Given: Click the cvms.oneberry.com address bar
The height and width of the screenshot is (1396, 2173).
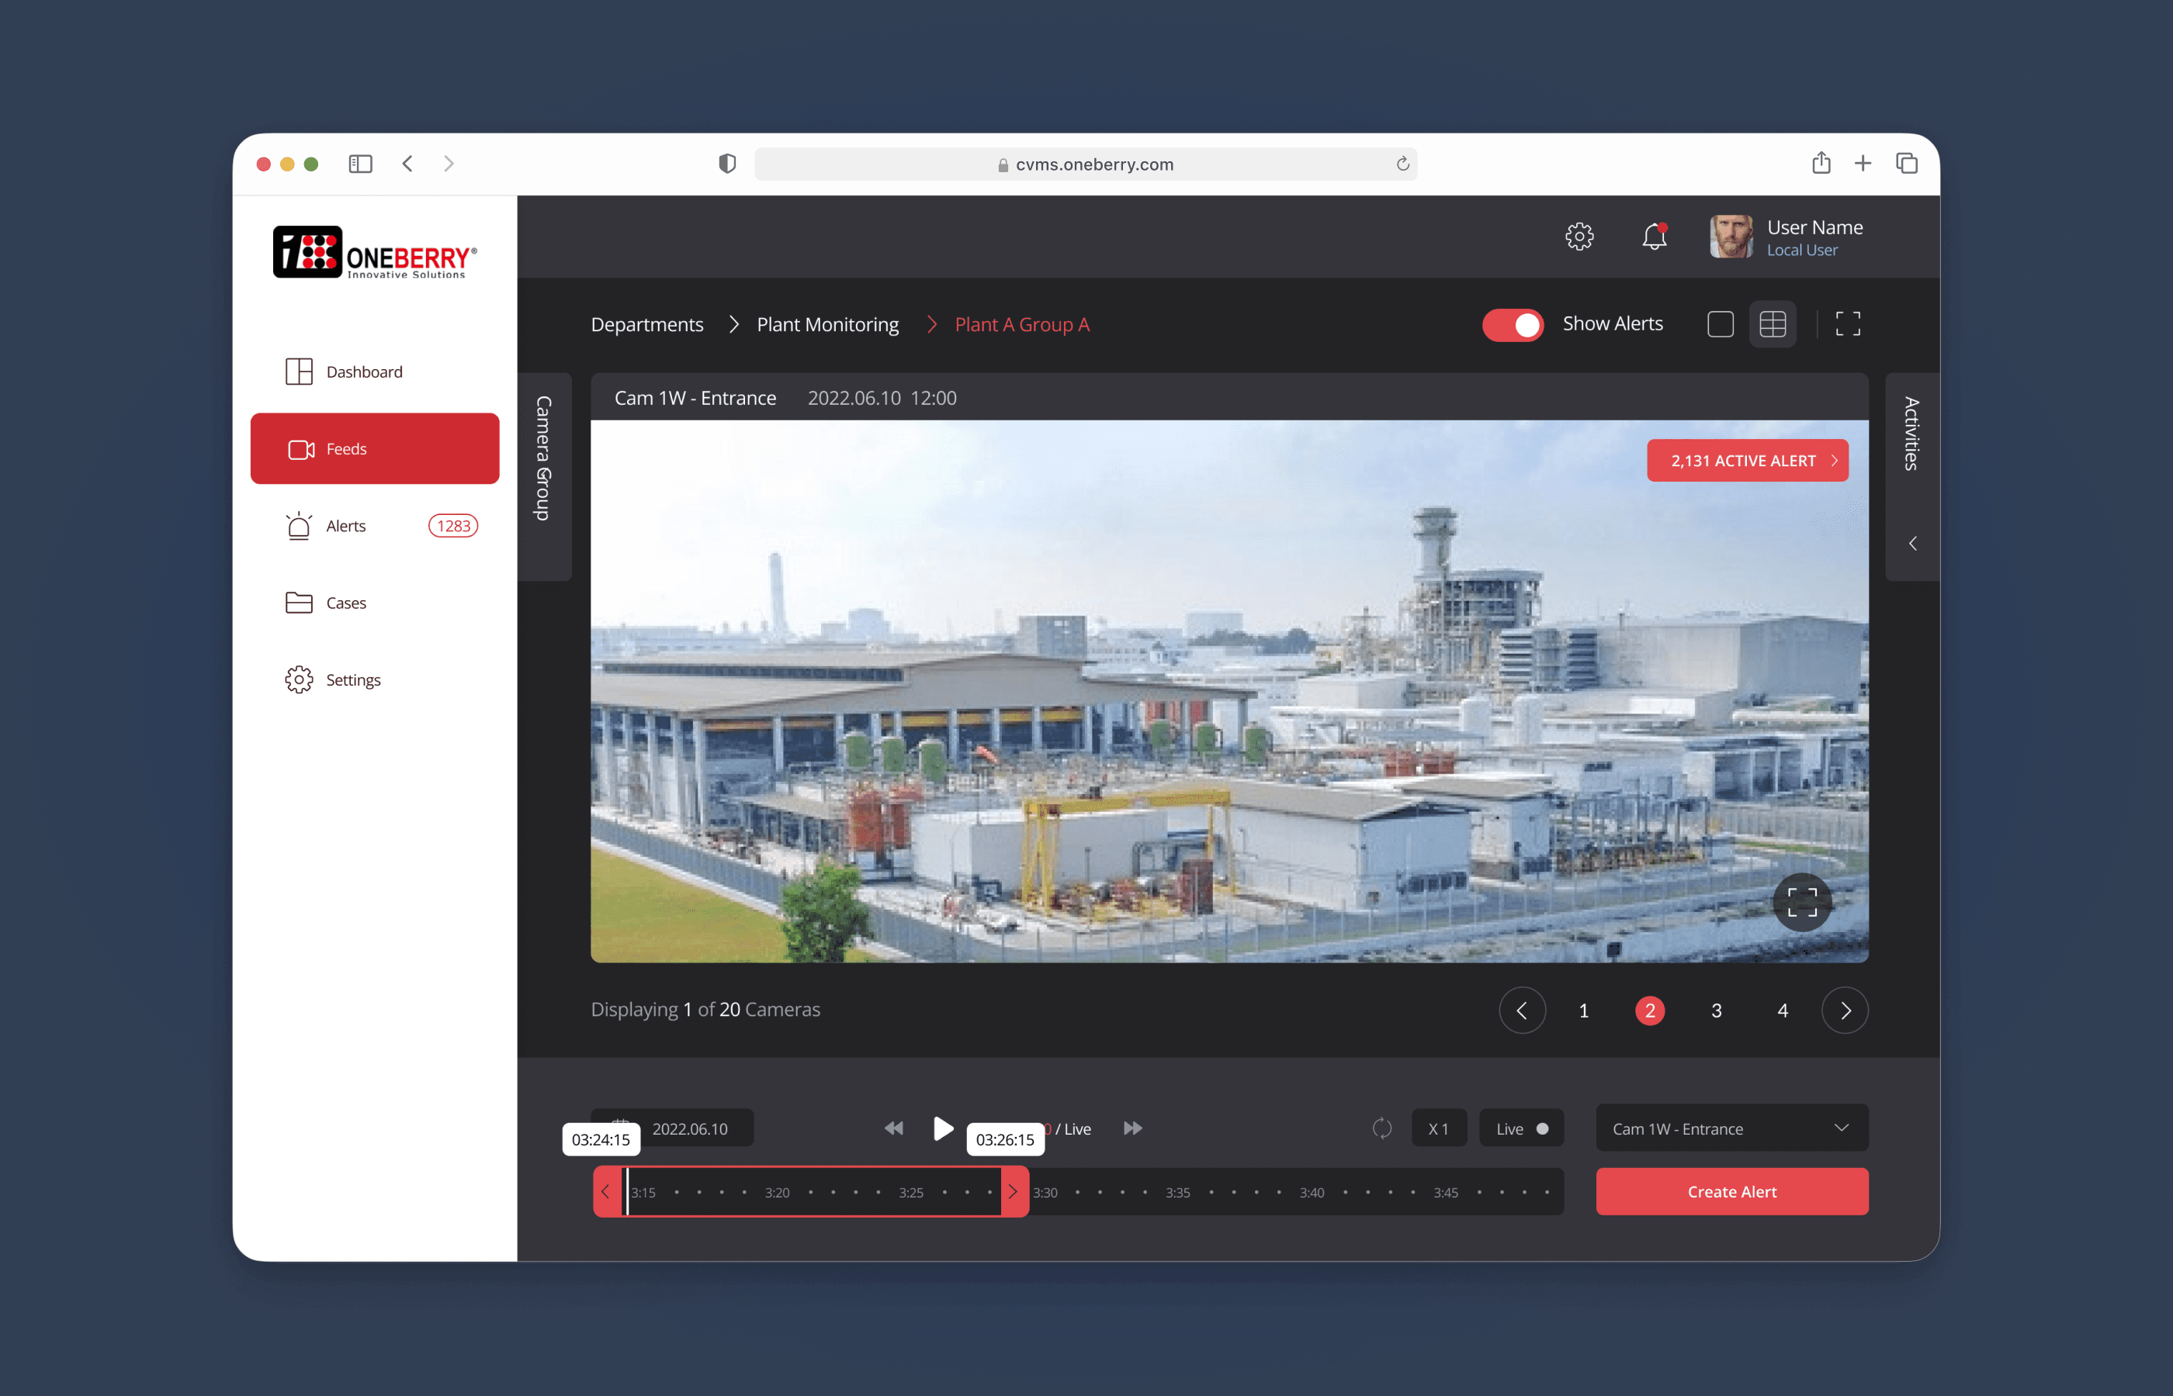Looking at the screenshot, I should tap(1086, 164).
